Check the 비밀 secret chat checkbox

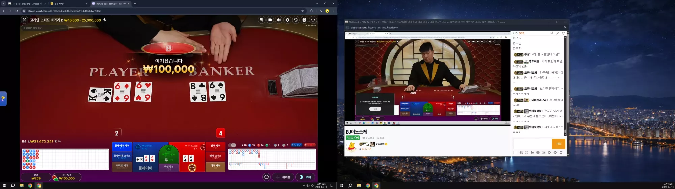tap(515, 152)
